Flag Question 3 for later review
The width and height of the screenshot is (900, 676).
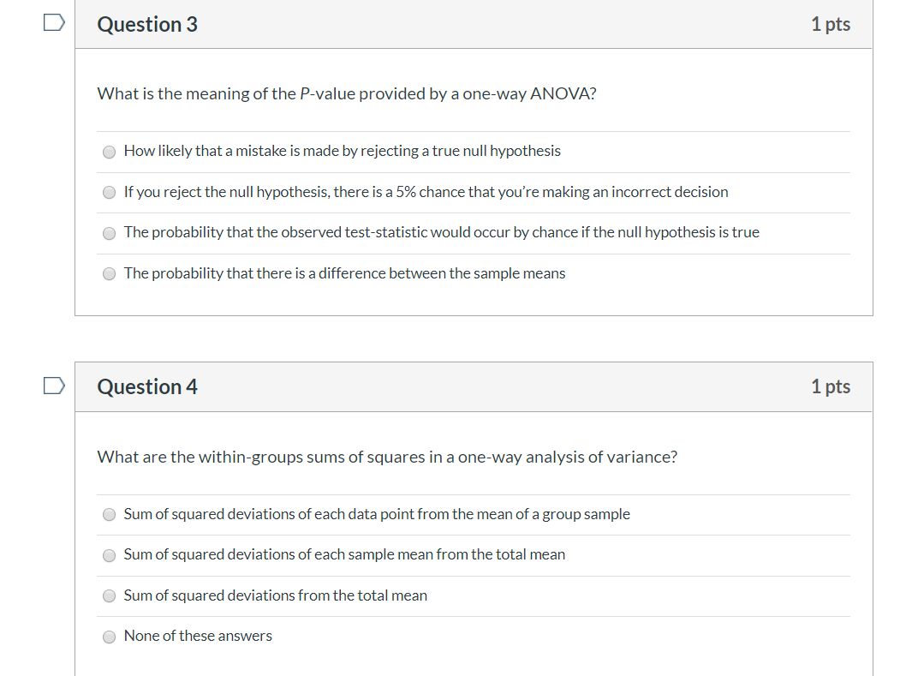(54, 23)
